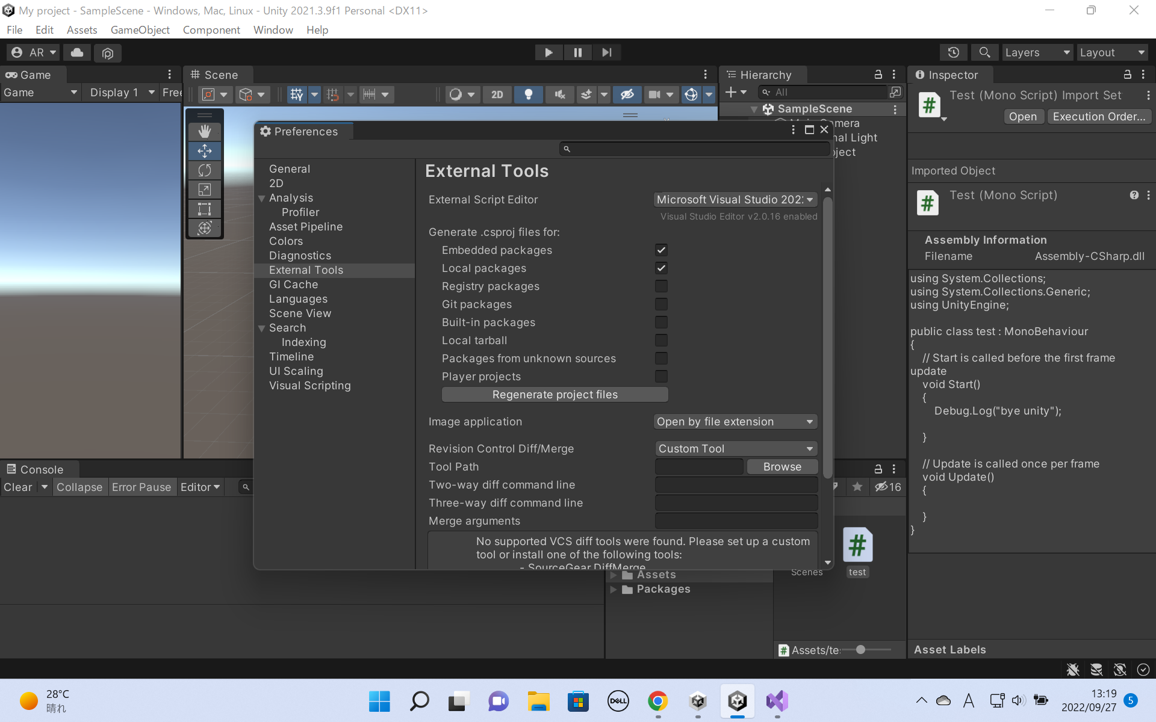Click Browse for Tool Path

coord(782,467)
